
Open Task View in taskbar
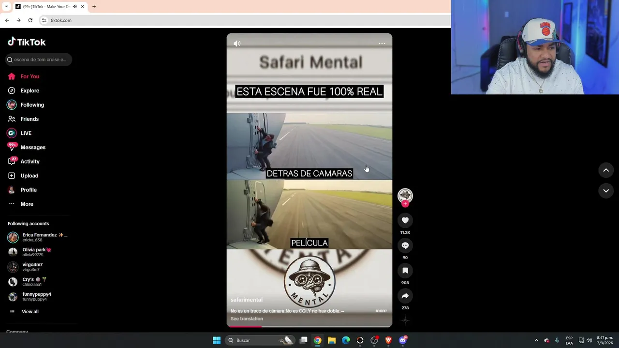click(304, 340)
